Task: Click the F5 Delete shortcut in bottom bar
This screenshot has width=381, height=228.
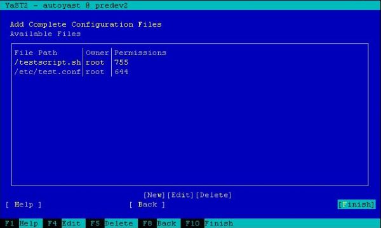Action: coord(112,224)
